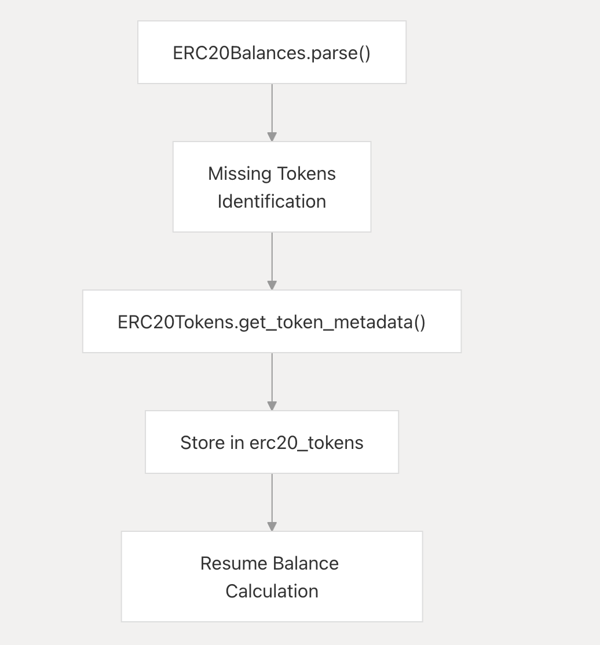Click connector line leaving ERC20Tokens.get_token_metadata() node
This screenshot has width=600, height=645.
pyautogui.click(x=272, y=376)
